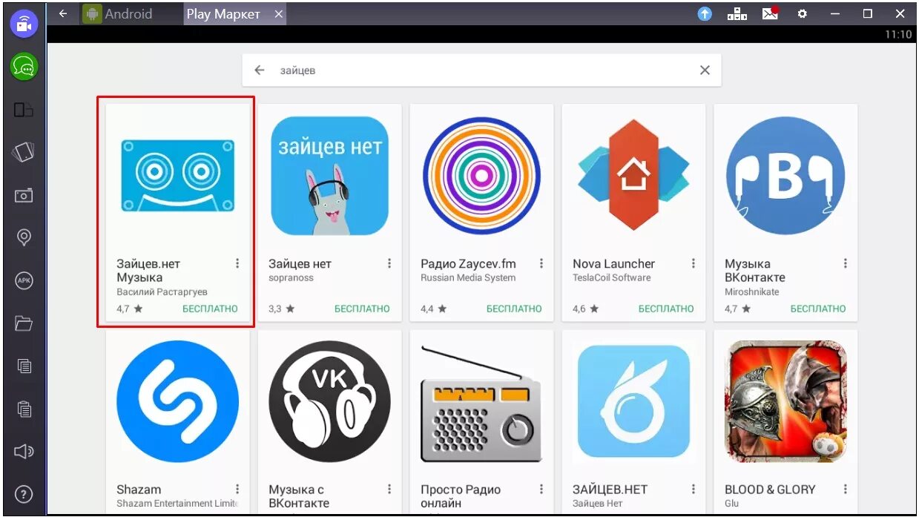Click the title bar back arrow
The width and height of the screenshot is (919, 517).
(63, 13)
